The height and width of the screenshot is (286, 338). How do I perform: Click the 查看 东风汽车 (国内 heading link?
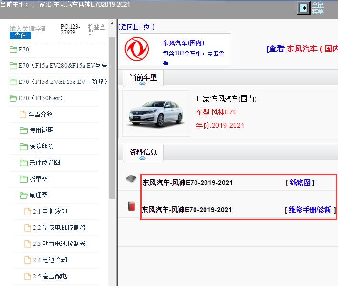[x=302, y=49]
